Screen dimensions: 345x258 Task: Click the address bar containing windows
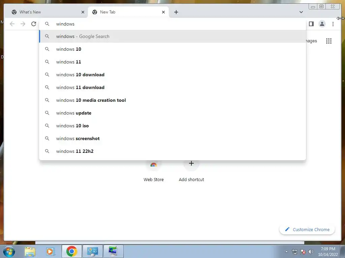pos(172,24)
